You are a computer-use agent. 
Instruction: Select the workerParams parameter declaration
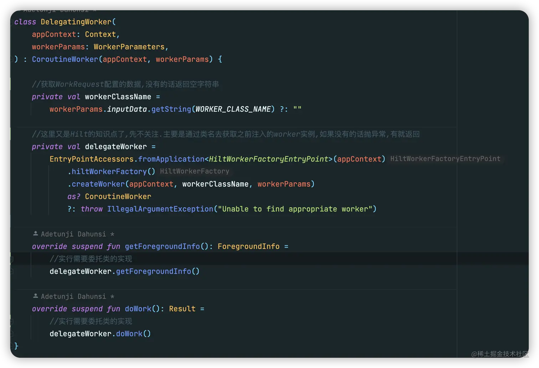point(58,47)
